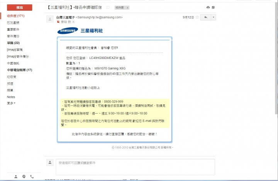Click sender address SamsungVip.tw@samsung.com
This screenshot has width=278, height=181.
pyautogui.click(x=99, y=17)
